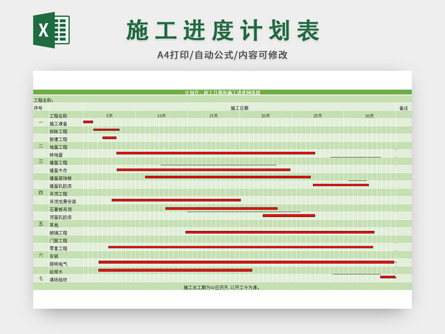Click the red bar in 墙面装饰板 row

tap(228, 177)
